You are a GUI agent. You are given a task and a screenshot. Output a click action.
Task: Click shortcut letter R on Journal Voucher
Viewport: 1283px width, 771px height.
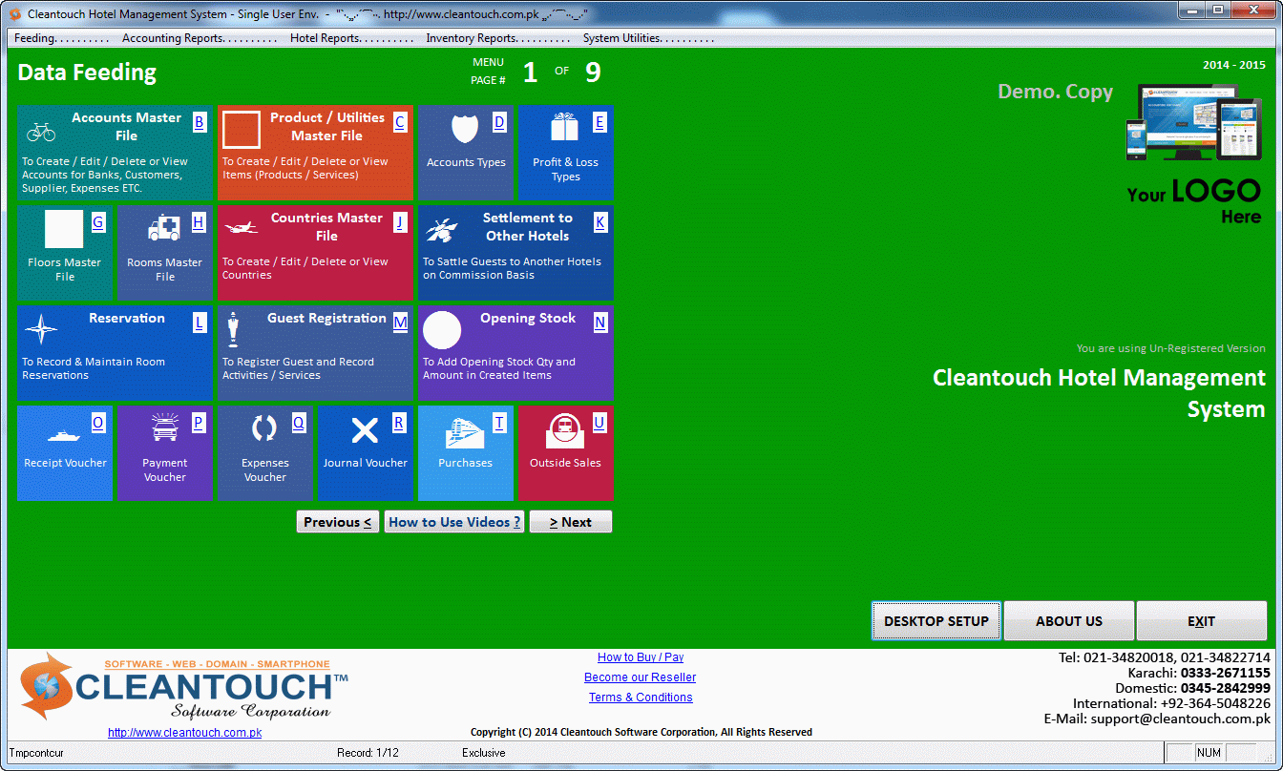click(x=399, y=424)
